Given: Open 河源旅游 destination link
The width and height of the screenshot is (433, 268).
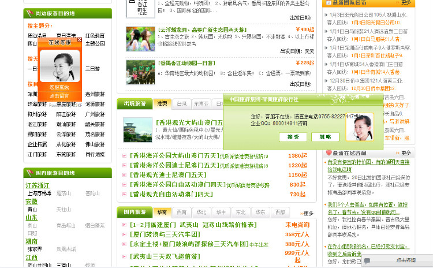Looking at the screenshot, I should point(95,104).
